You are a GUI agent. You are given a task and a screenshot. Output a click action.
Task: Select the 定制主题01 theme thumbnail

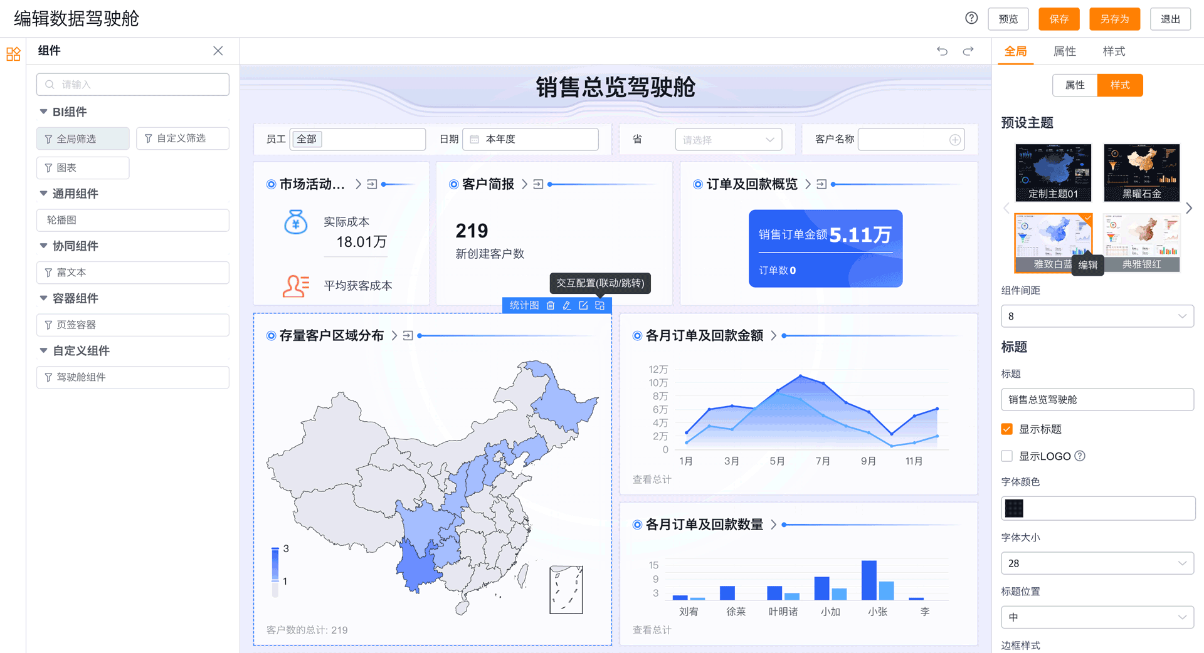[x=1053, y=173]
